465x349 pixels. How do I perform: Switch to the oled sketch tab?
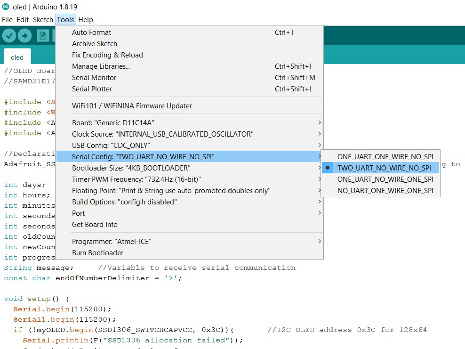(17, 57)
